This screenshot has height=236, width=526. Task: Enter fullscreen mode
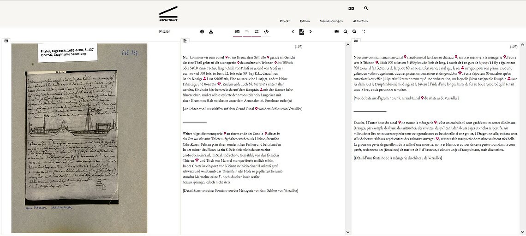(x=364, y=32)
